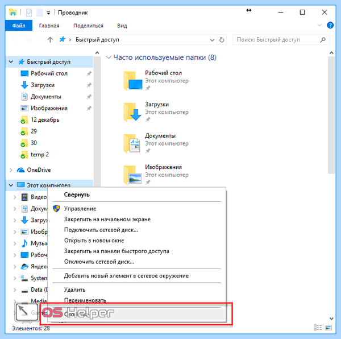This screenshot has width=341, height=339.
Task: Expand the Видео tree node
Action: click(x=15, y=197)
